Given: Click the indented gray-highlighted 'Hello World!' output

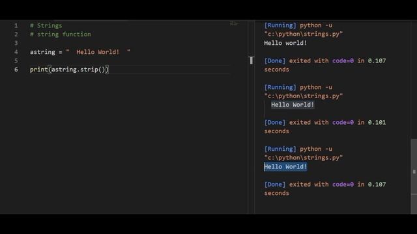Looking at the screenshot, I should 293,105.
